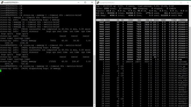This screenshot has width=191, height=107.
Task: Click the prompt command 'stress-ng --memcpy 16'
Action: click(36, 66)
